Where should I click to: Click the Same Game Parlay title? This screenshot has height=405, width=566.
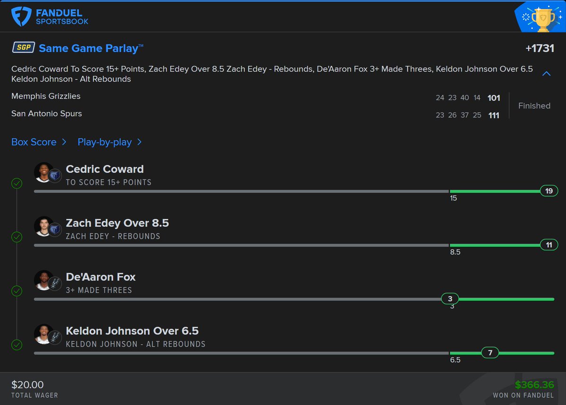pos(91,48)
